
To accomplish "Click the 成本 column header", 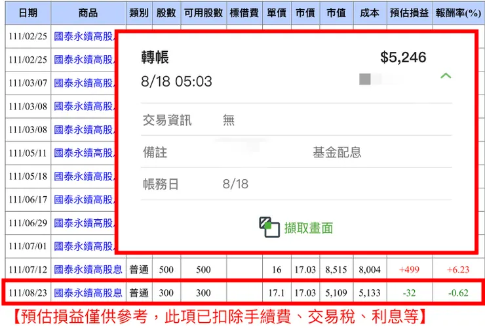I will (x=370, y=13).
